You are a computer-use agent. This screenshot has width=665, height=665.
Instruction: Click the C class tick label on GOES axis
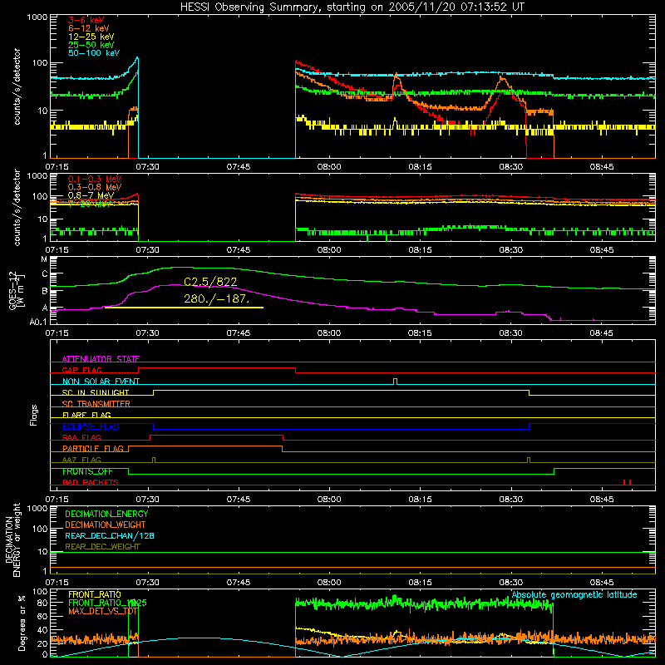click(x=45, y=274)
